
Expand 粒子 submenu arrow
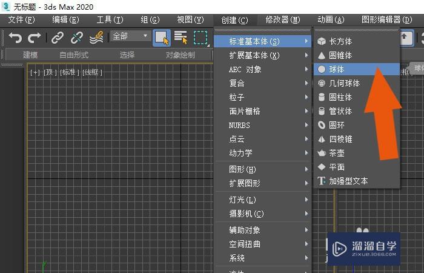coord(306,97)
